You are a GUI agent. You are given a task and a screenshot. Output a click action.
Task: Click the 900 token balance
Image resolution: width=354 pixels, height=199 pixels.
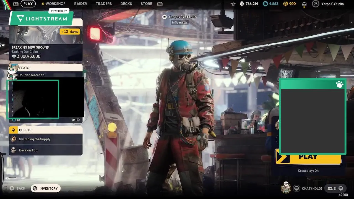[292, 4]
